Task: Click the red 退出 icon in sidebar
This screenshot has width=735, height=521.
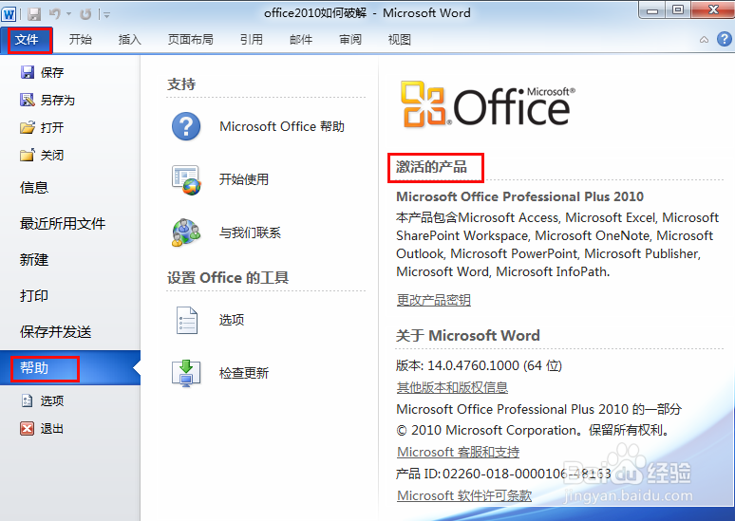Action: [x=28, y=428]
